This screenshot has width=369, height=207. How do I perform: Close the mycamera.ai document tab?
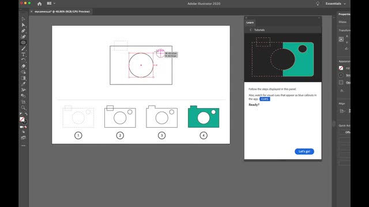pos(31,11)
